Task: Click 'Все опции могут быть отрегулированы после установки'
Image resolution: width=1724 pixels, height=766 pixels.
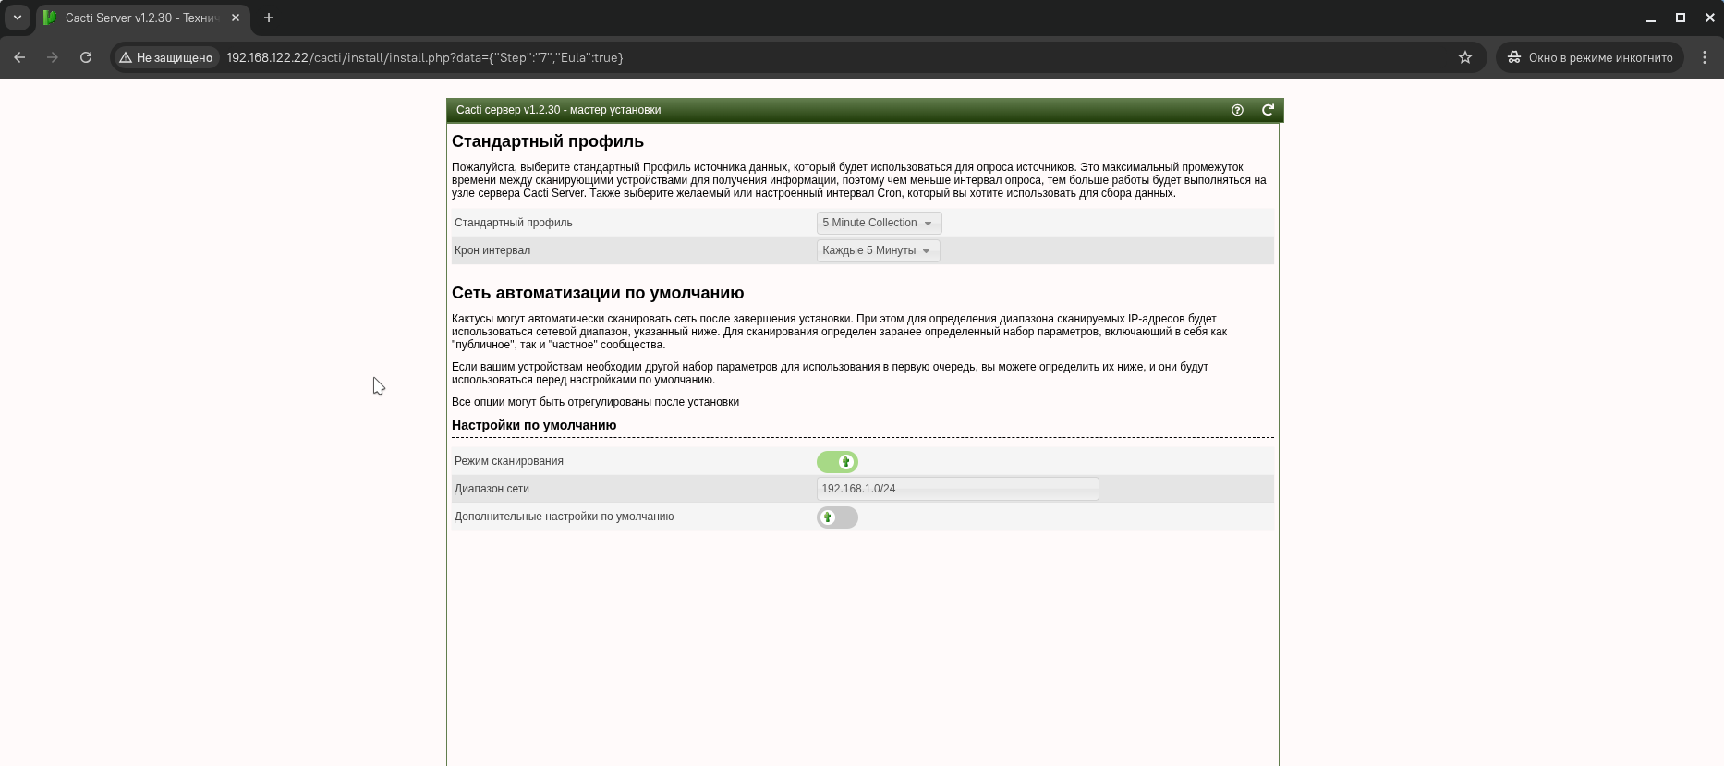Action: pyautogui.click(x=595, y=402)
